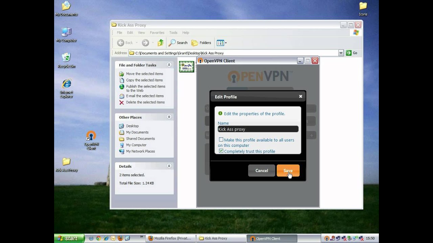
Task: Collapse the Other Places panel
Action: point(169,117)
